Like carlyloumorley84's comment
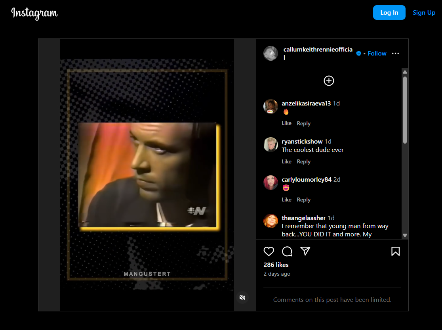The width and height of the screenshot is (442, 330). click(x=286, y=200)
